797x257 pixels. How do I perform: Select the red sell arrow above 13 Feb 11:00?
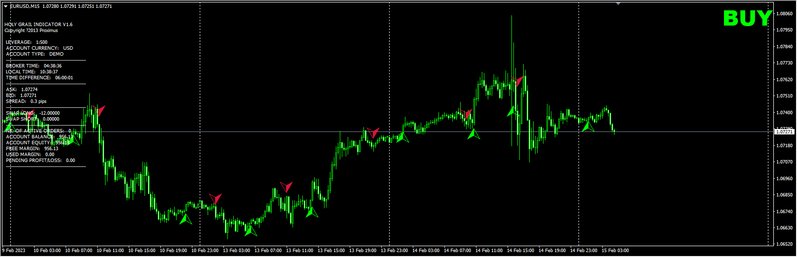pyautogui.click(x=287, y=187)
